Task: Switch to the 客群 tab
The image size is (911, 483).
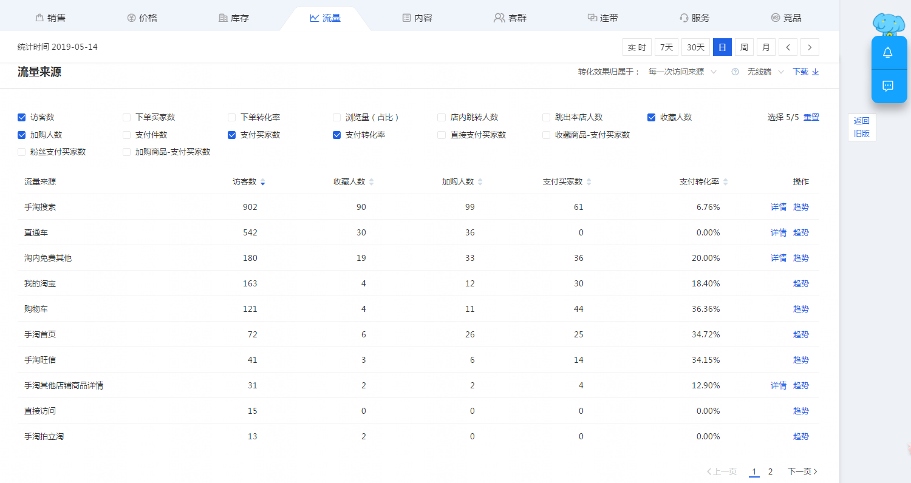Action: click(510, 18)
